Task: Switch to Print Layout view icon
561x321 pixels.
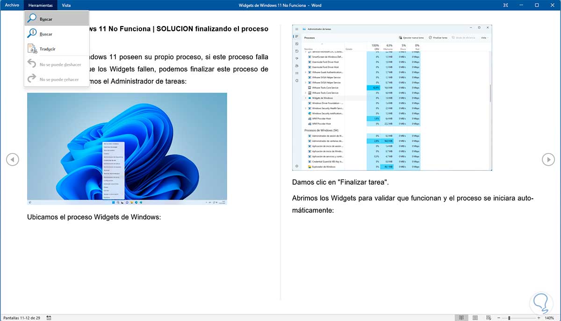Action: click(x=475, y=318)
